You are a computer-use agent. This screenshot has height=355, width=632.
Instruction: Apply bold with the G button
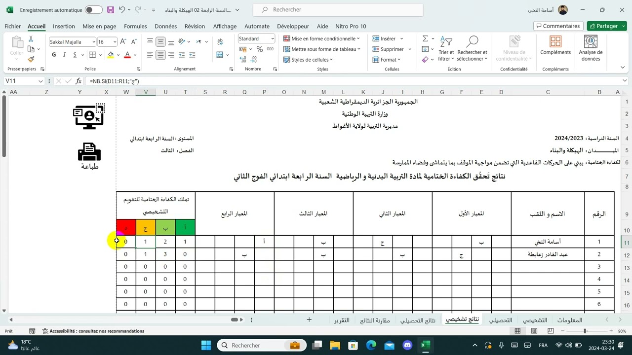pos(54,55)
